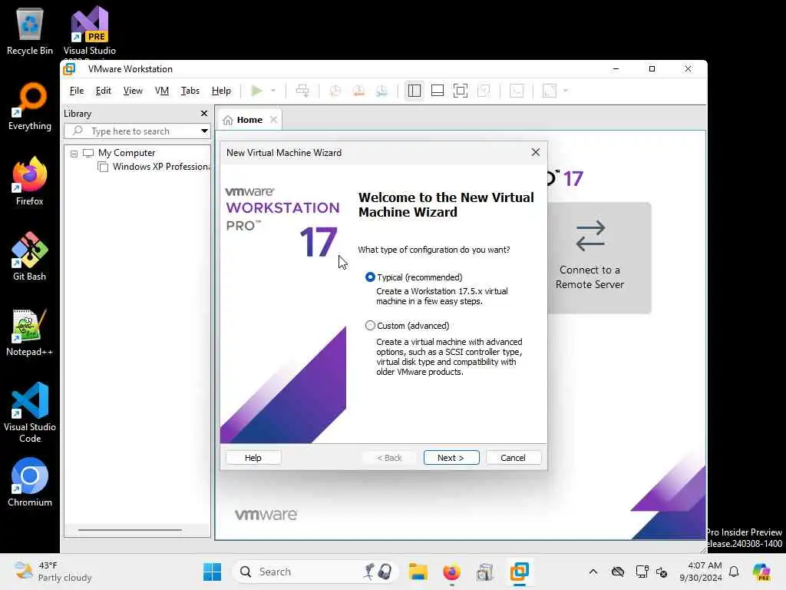Viewport: 786px width, 590px height.
Task: Open the Edit menu
Action: (104, 91)
